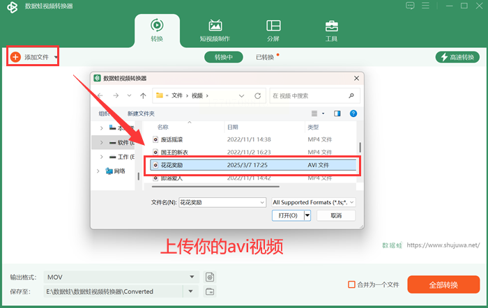The width and height of the screenshot is (488, 308).
Task: Open output format settings icon
Action: pos(210,277)
